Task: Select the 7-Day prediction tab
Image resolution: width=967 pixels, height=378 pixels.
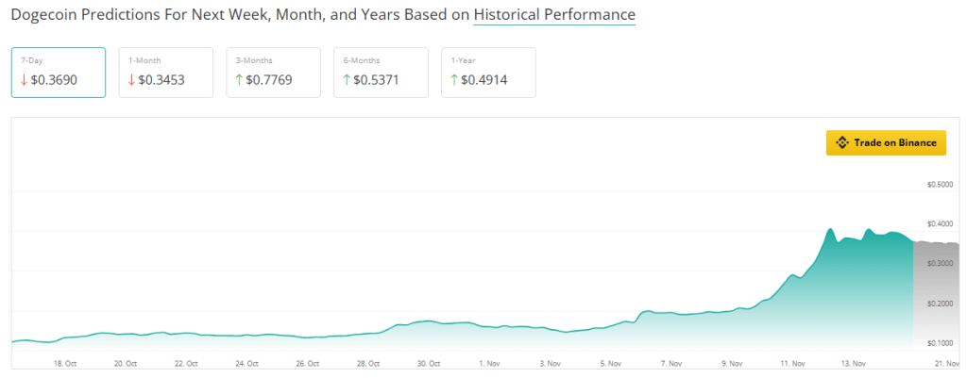Action: pyautogui.click(x=58, y=72)
